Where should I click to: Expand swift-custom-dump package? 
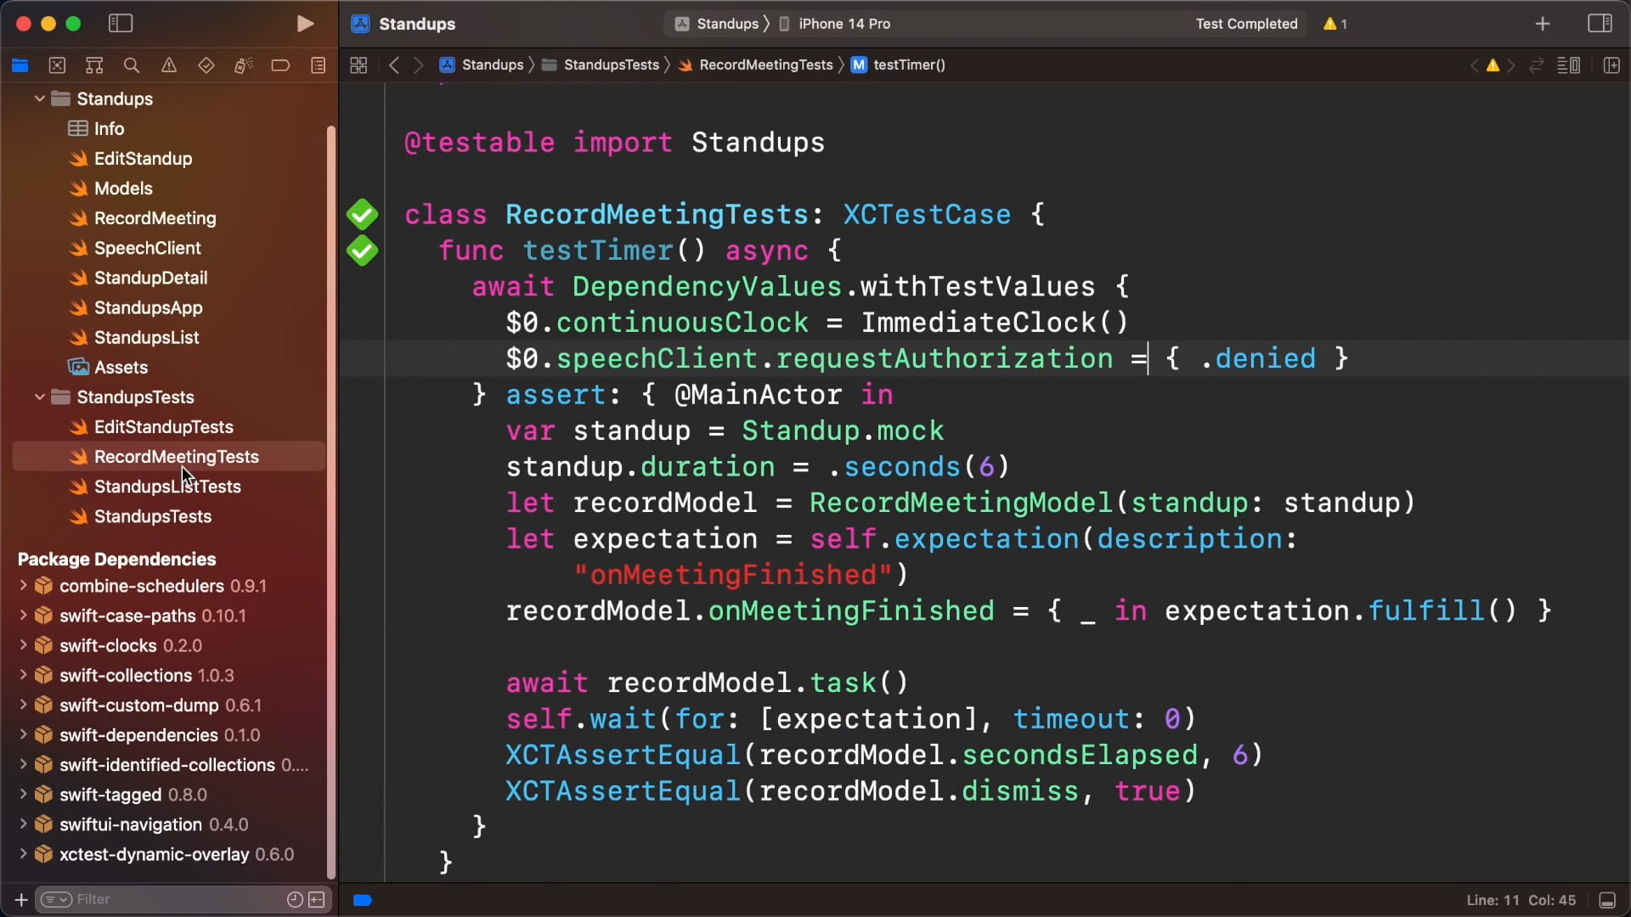click(x=23, y=704)
